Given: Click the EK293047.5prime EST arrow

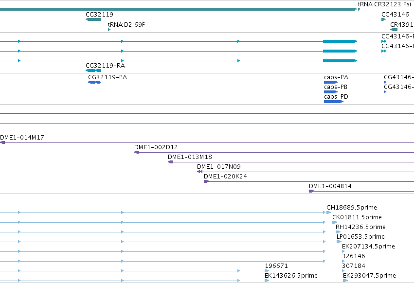Looking at the screenshot, I should tap(345, 281).
